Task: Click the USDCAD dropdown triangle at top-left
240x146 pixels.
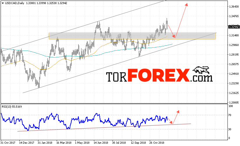Action: 3,3
